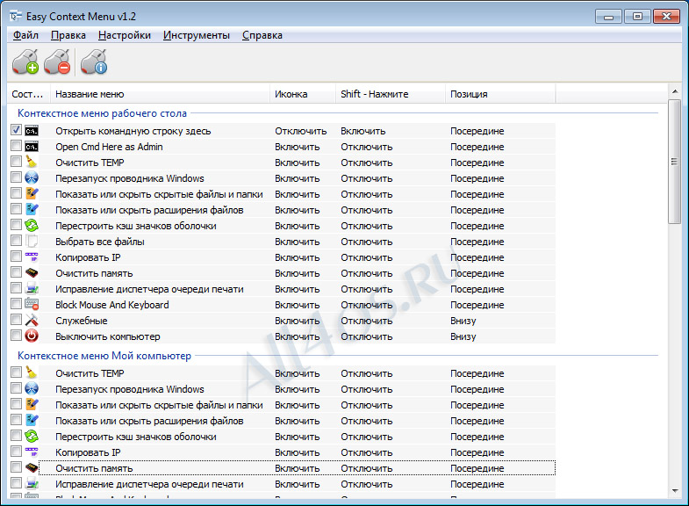
Task: Click the scrollbar down arrow
Action: pos(674,491)
